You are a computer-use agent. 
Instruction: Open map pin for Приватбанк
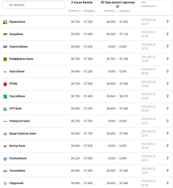point(167,22)
